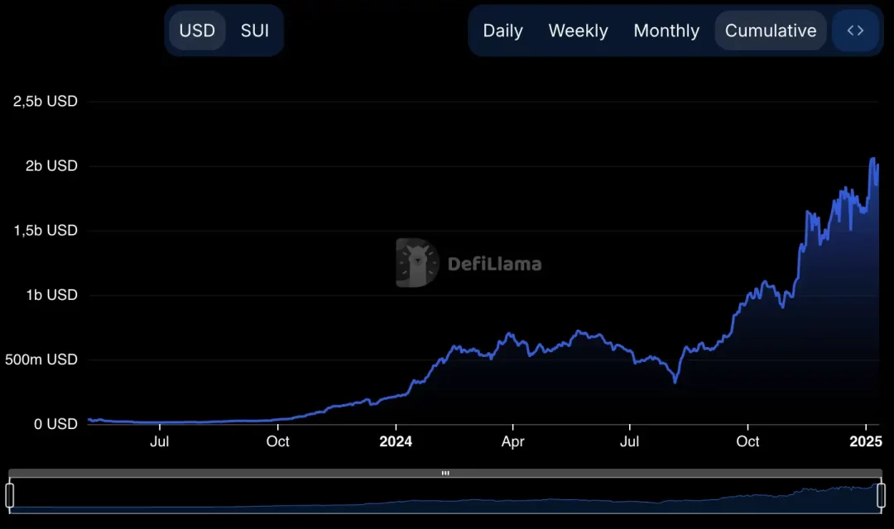This screenshot has height=529, width=894.
Task: Click the 2b USD y-axis label
Action: pyautogui.click(x=46, y=166)
